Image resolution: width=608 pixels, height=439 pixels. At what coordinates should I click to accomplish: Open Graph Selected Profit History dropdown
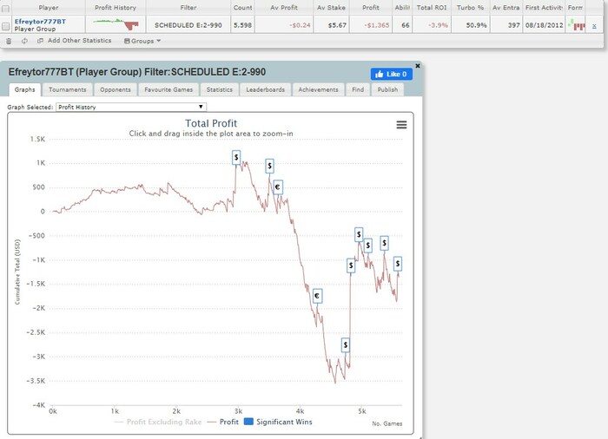click(131, 107)
